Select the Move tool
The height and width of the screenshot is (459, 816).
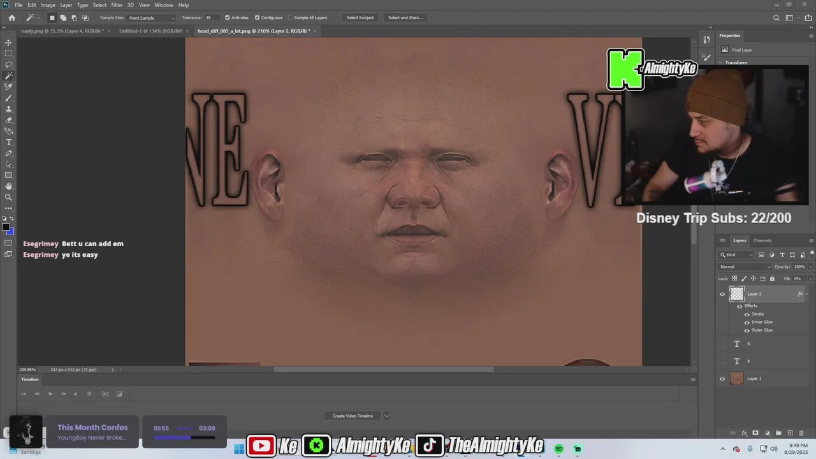coord(9,43)
